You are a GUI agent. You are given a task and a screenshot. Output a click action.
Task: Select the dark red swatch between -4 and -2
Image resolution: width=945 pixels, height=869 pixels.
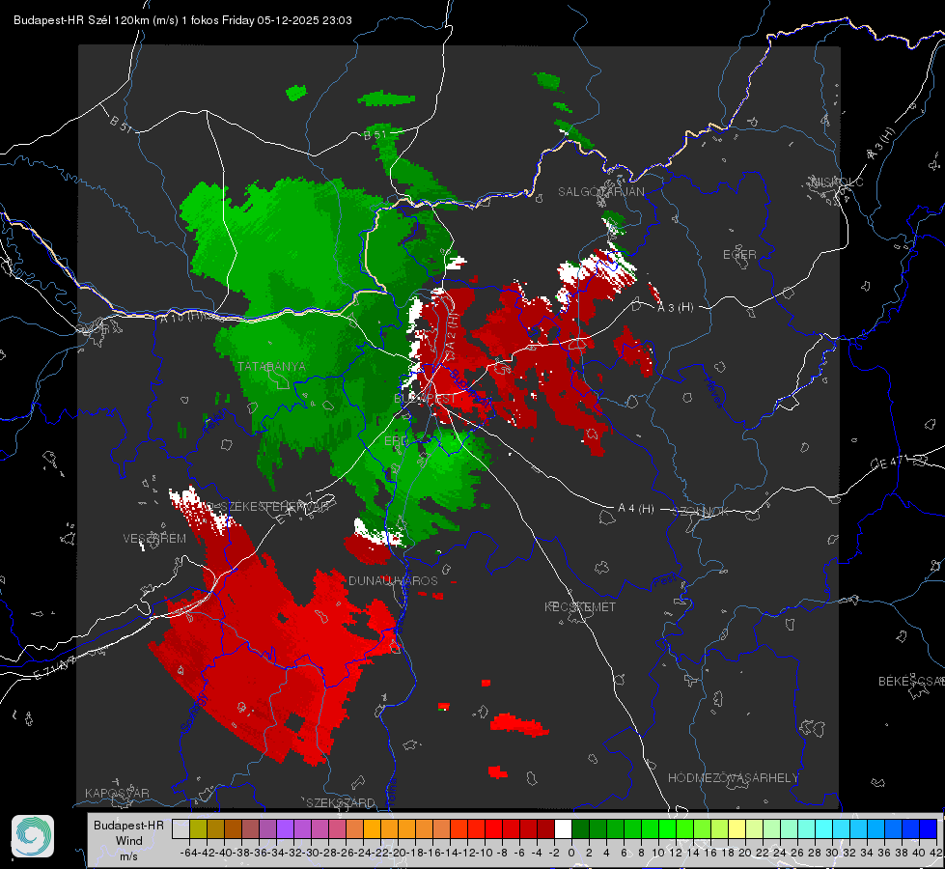point(545,828)
